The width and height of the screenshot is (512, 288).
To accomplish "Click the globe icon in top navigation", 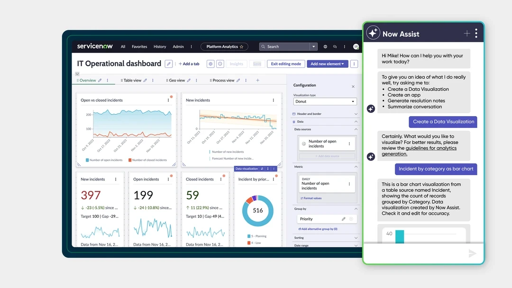I will click(x=325, y=47).
